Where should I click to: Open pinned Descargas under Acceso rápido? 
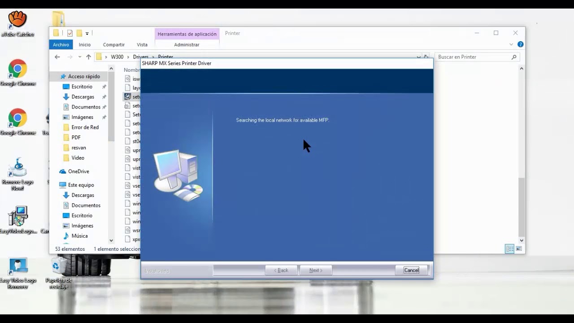[x=83, y=97]
